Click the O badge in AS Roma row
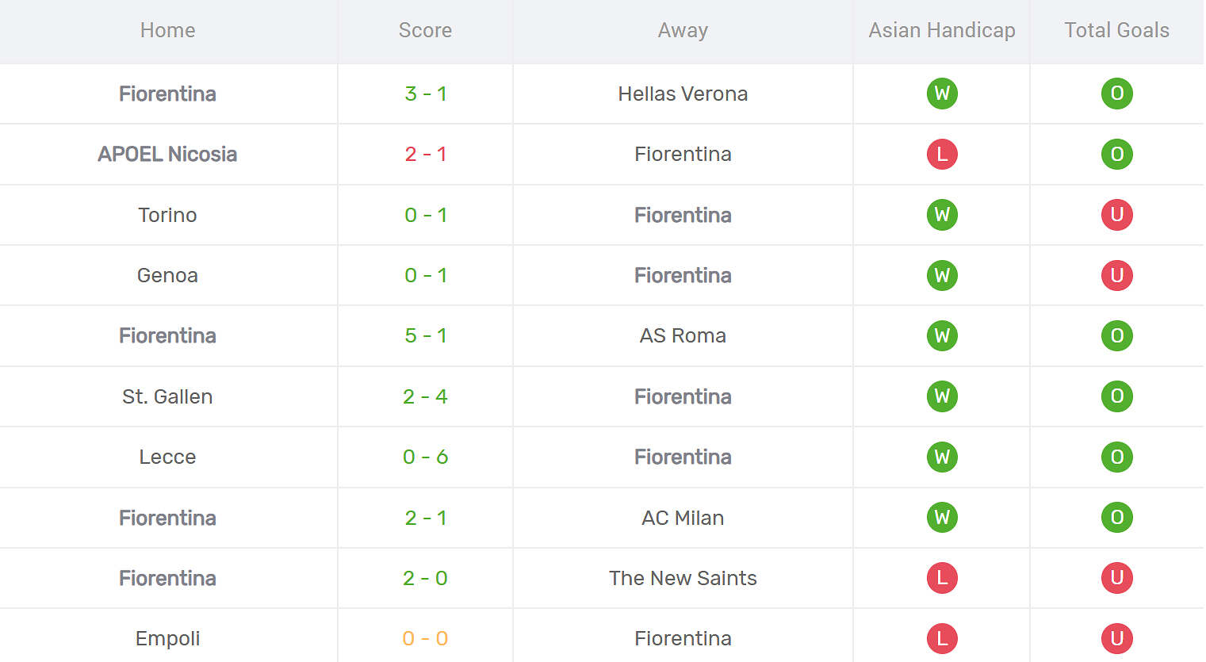The image size is (1206, 662). [1116, 335]
